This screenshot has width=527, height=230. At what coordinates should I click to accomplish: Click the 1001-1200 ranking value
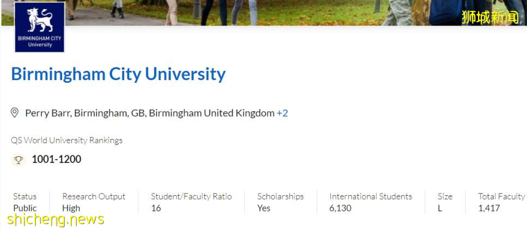56,159
